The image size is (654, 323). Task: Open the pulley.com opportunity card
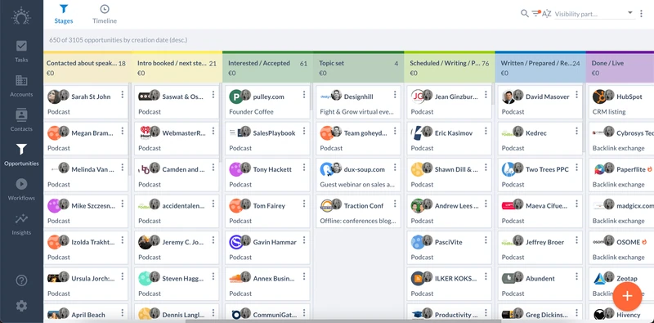268,102
